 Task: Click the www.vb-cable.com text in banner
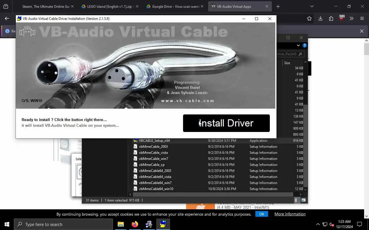coord(187,101)
